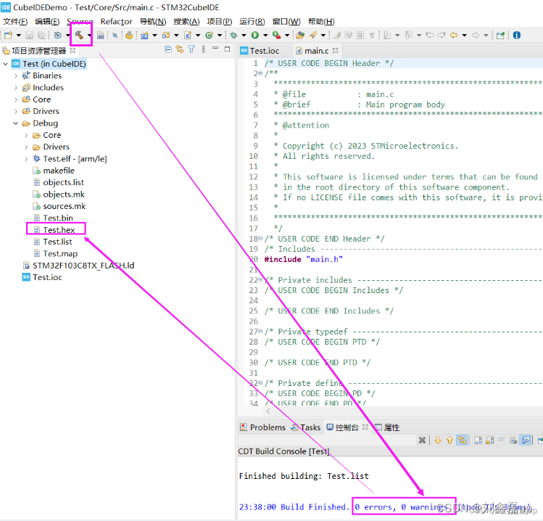Screen dimensions: 543x521
Task: Collapse the Debug folder
Action: click(15, 123)
